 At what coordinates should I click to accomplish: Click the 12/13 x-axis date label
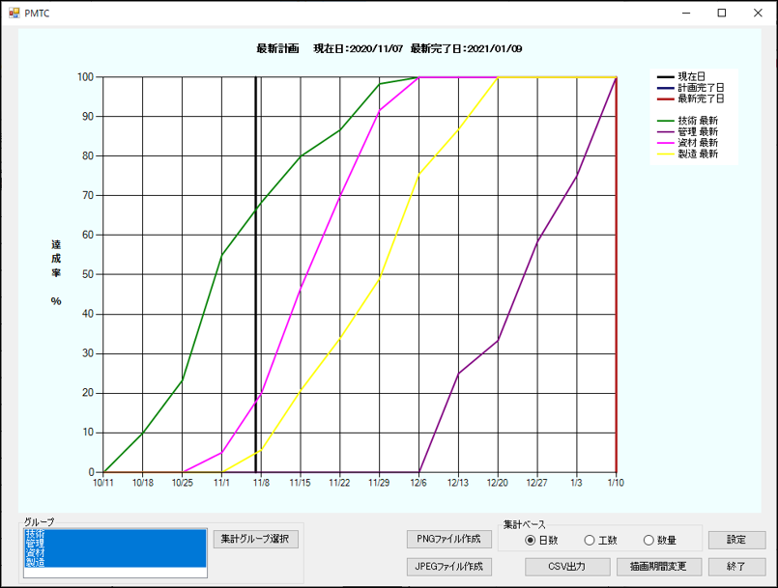tap(458, 483)
